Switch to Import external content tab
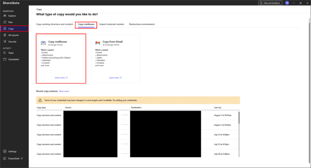Image resolution: width=311 pixels, height=168 pixels. pos(112,24)
